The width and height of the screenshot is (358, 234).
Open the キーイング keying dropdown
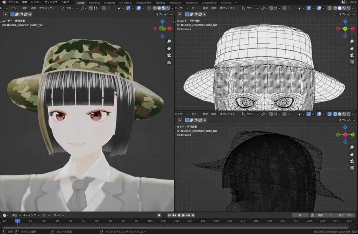(31, 215)
